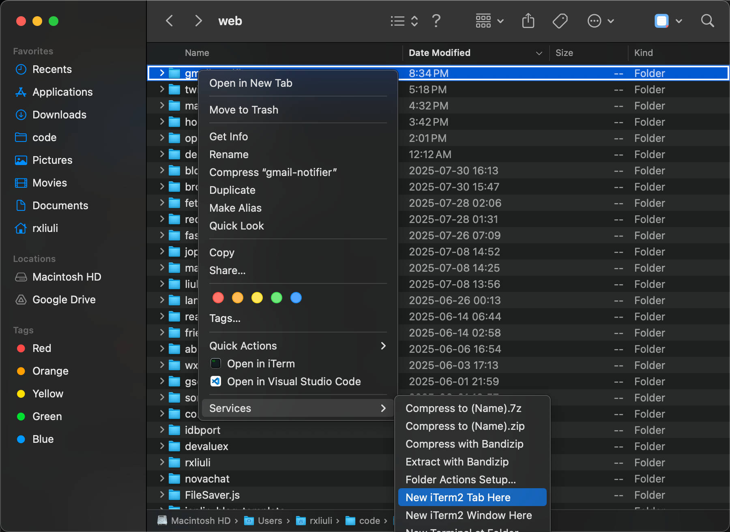Click the Edit Tags toolbar icon
The height and width of the screenshot is (532, 730).
[560, 21]
